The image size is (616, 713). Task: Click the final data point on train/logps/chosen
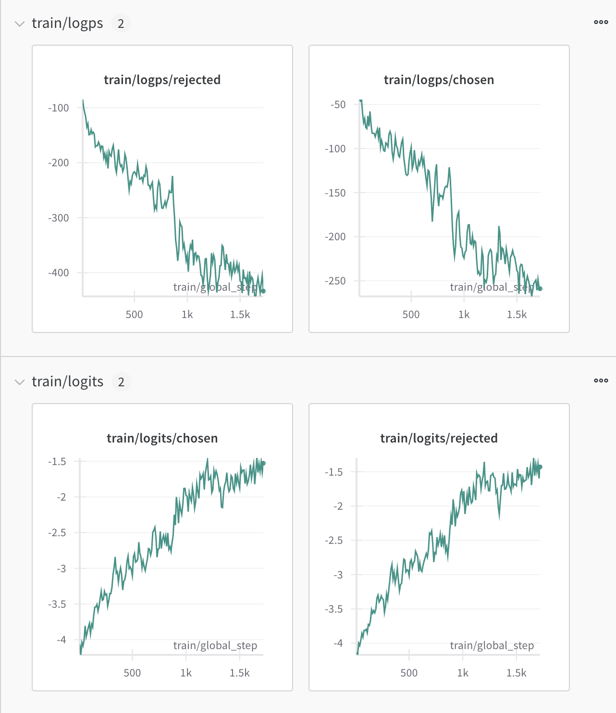point(540,289)
